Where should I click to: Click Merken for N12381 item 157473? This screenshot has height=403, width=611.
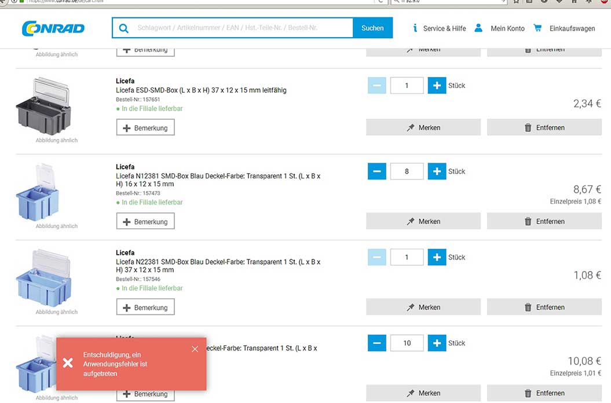pos(423,221)
